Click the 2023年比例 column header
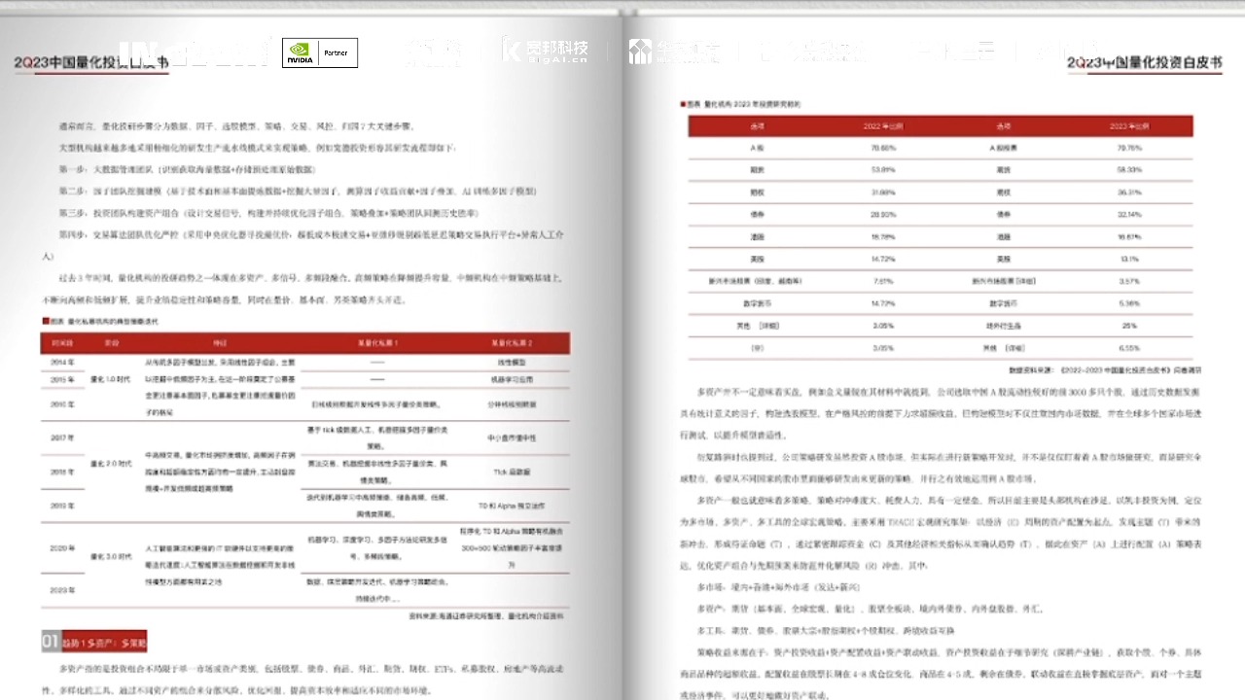1245x700 pixels. (1129, 126)
